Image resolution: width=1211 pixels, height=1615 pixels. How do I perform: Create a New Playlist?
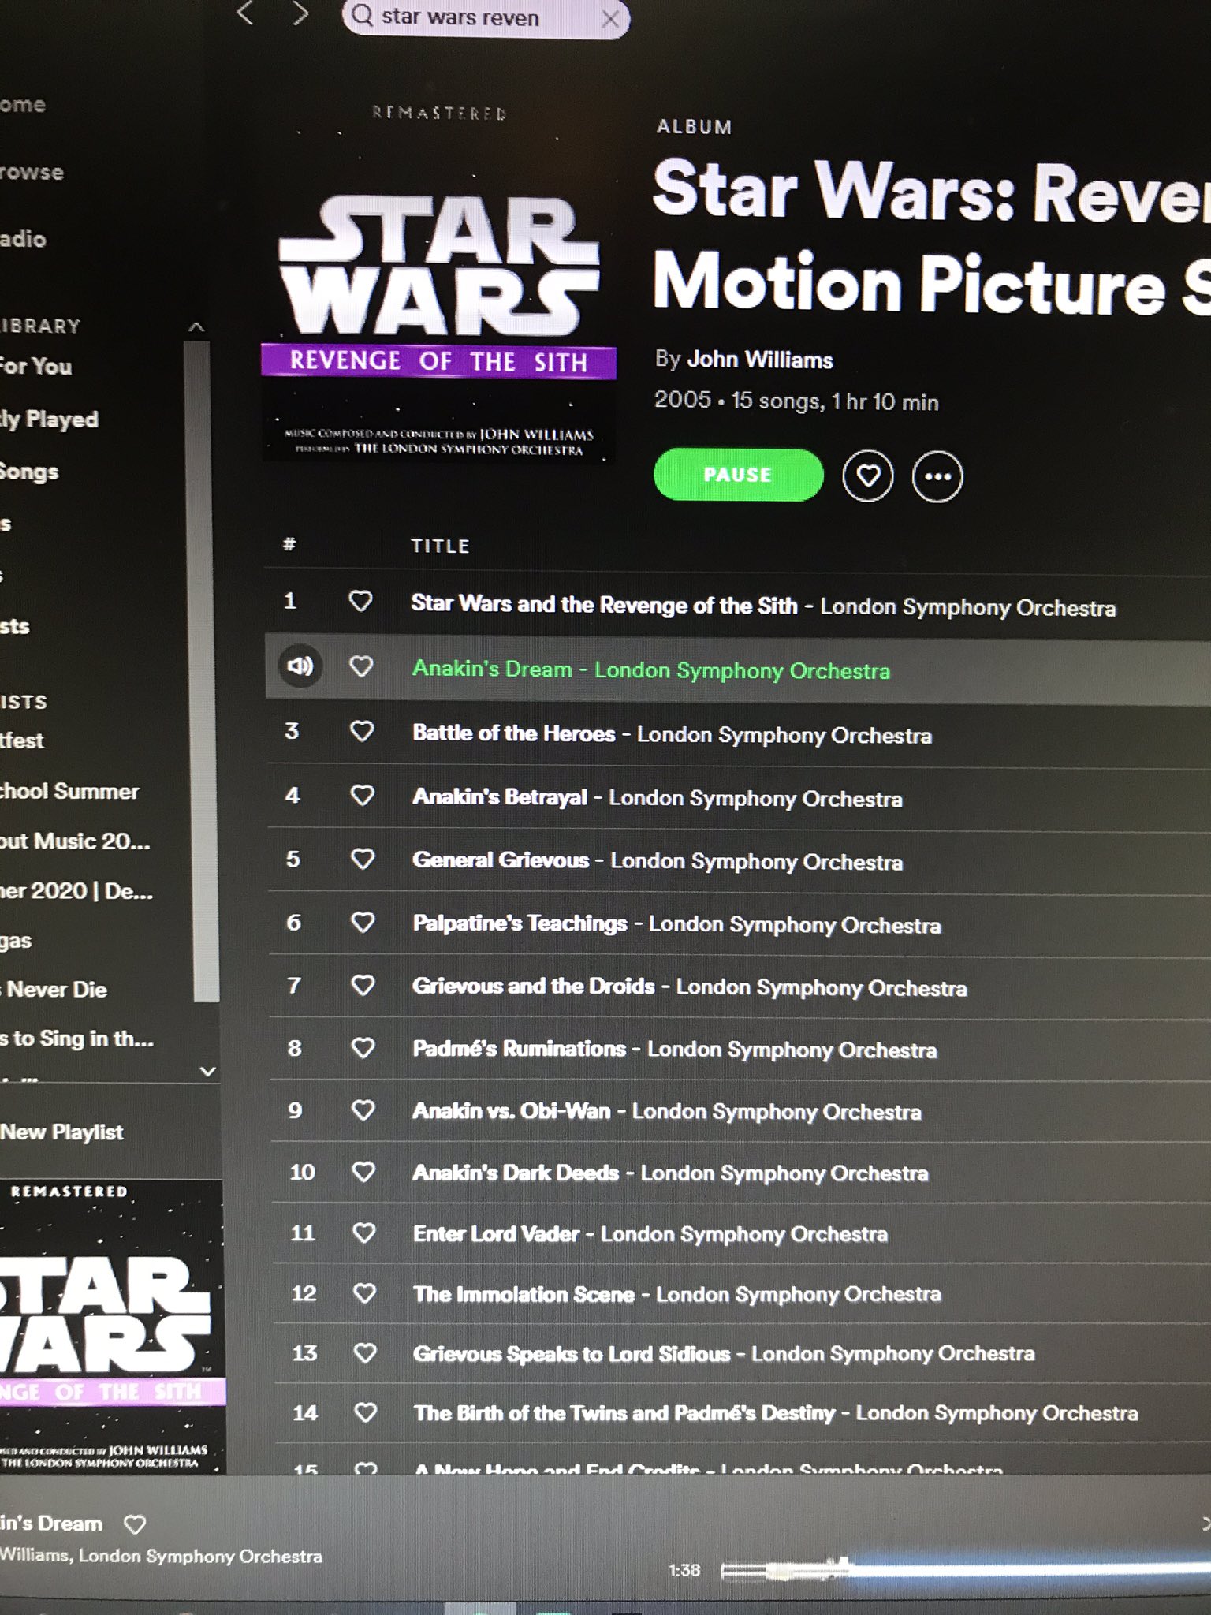click(x=61, y=1132)
